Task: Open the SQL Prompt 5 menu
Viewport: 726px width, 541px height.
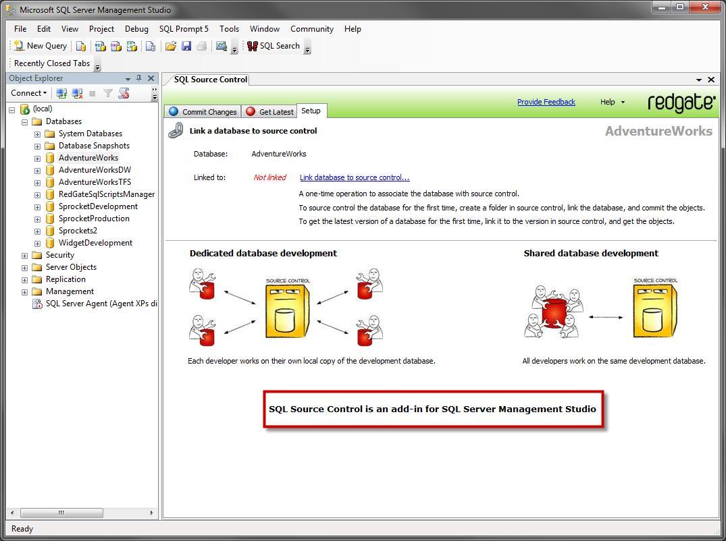Action: (x=184, y=29)
